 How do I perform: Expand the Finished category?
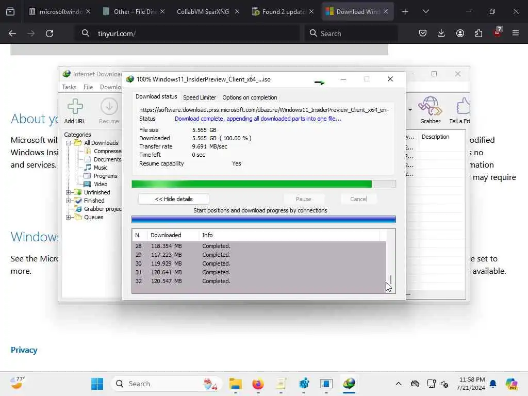tap(69, 201)
